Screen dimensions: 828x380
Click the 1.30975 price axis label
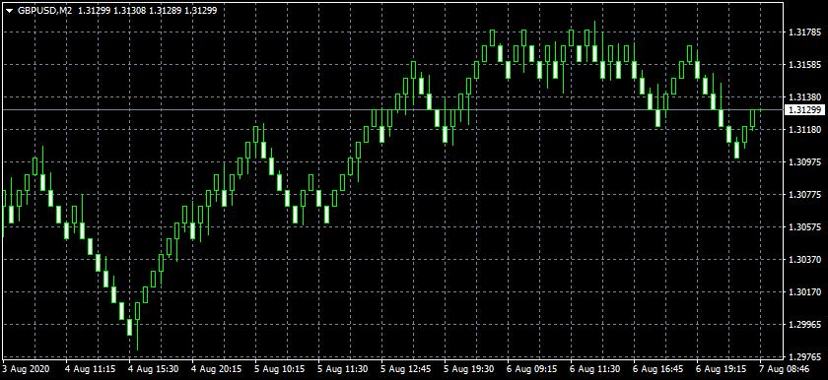(x=803, y=162)
